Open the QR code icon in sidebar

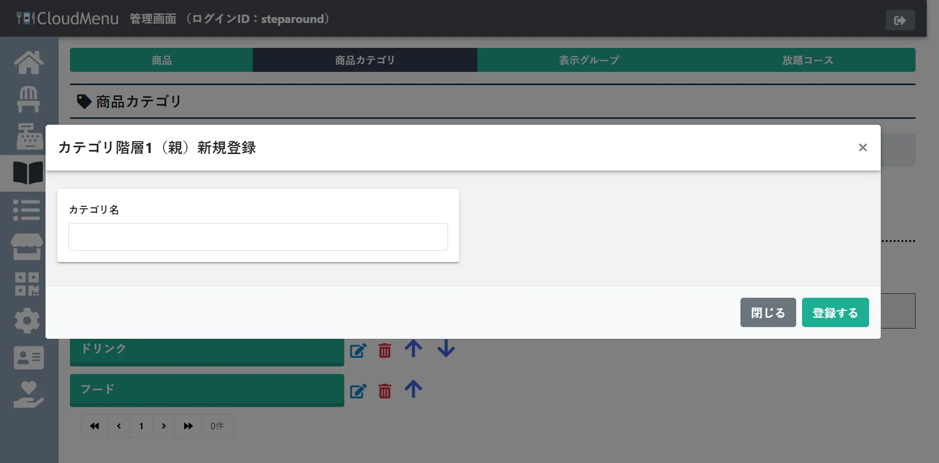[27, 284]
